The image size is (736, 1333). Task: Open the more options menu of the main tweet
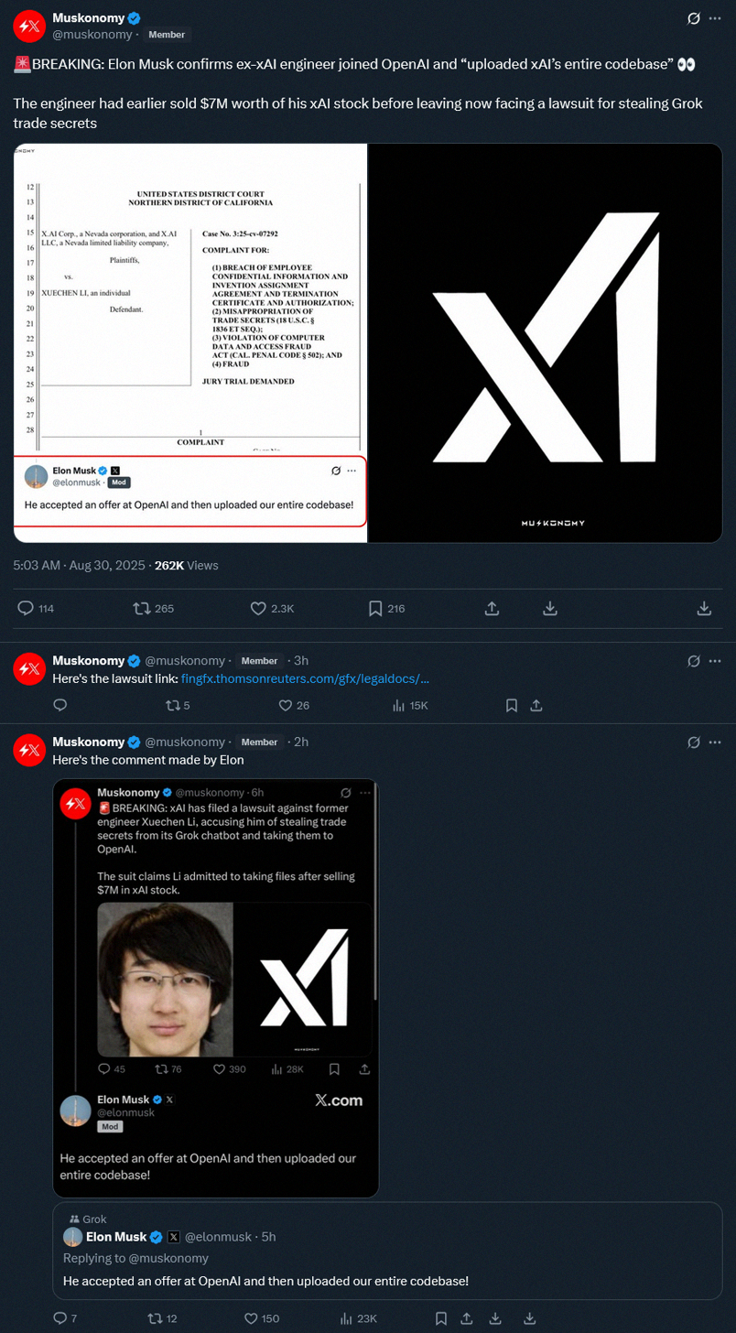click(x=715, y=18)
